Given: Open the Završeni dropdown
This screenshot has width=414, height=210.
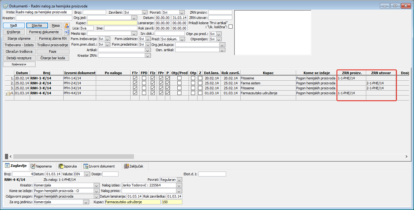Looking at the screenshot, I should 145,12.
